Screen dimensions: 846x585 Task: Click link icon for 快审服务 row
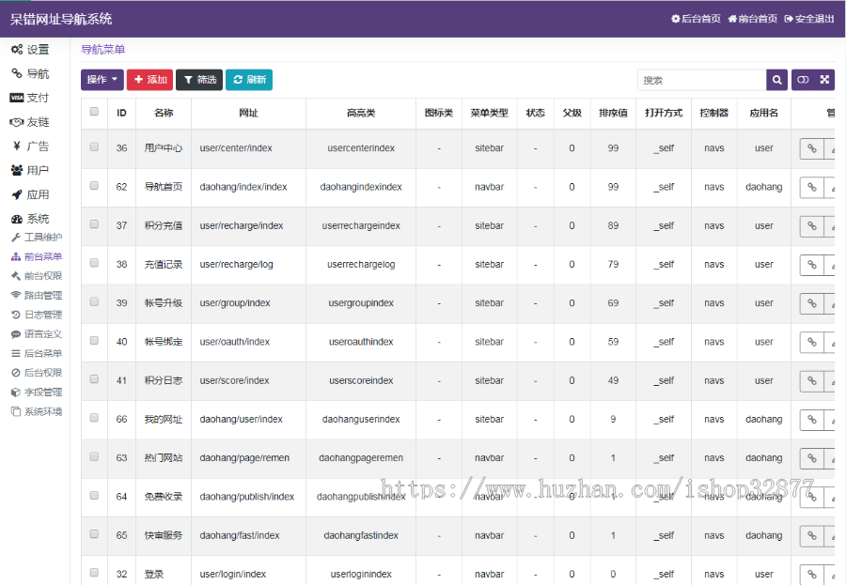(x=812, y=536)
